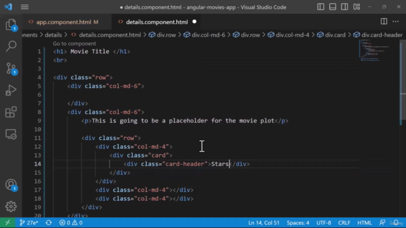Open editor More Actions ellipsis menu

(x=396, y=22)
